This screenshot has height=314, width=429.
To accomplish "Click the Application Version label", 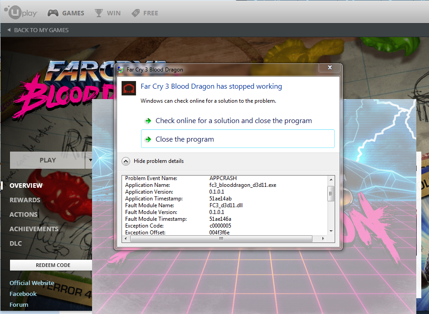I will coord(149,192).
